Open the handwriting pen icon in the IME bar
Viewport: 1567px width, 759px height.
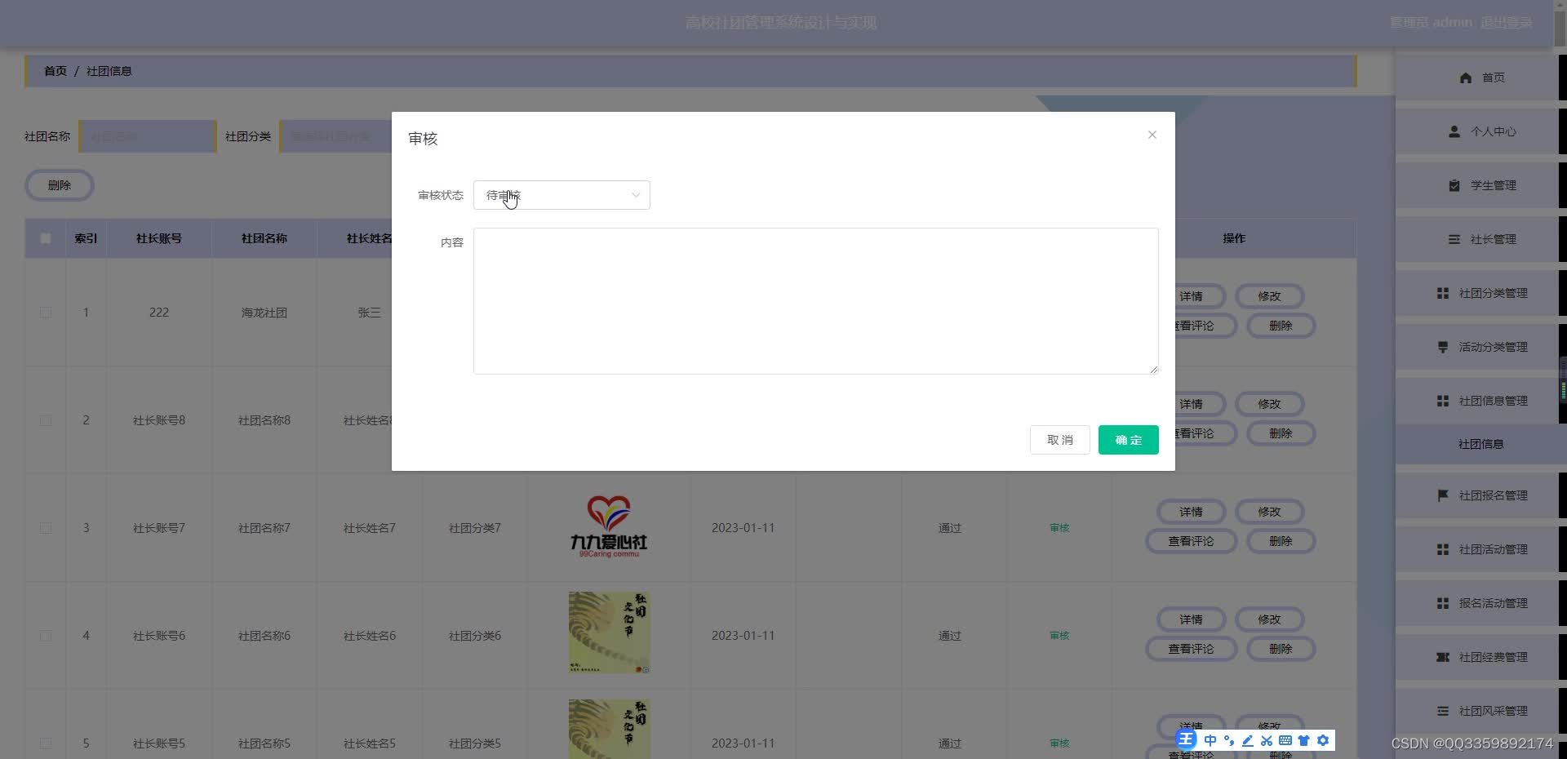point(1247,740)
